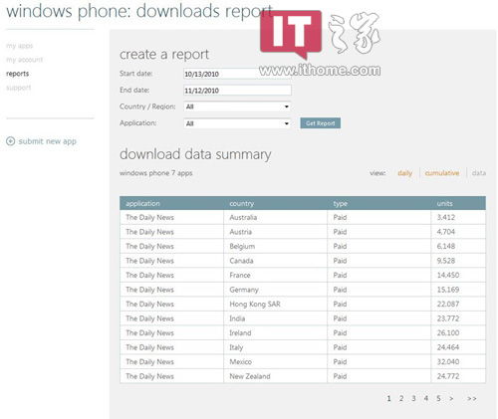Open the Application dropdown
This screenshot has height=419, width=498.
(x=237, y=123)
